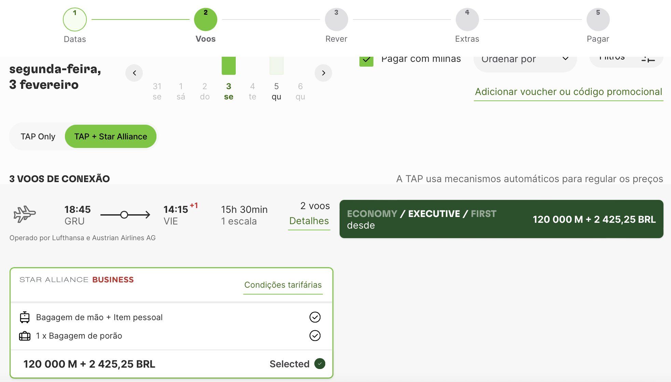Click Adicionar voucher ou código promocional link

coord(569,92)
